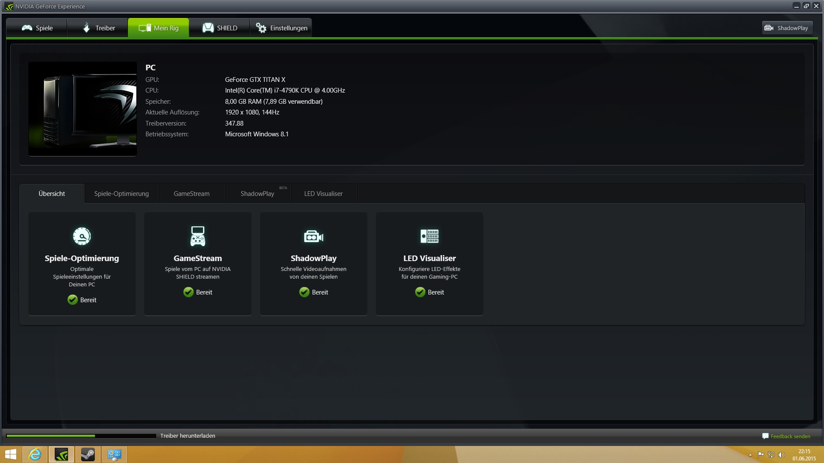
Task: Click the SHIELD device tab icon
Action: click(208, 28)
